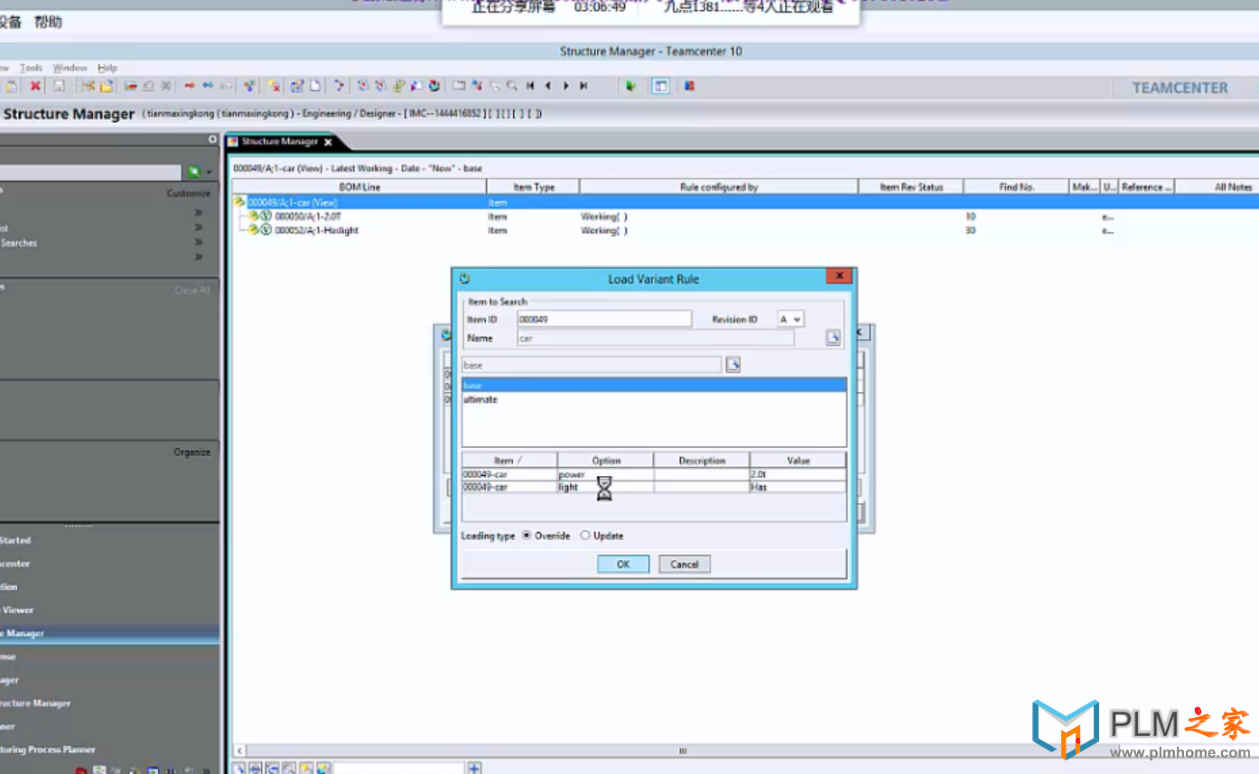The image size is (1259, 774).
Task: Click the grey save disk toolbar icon
Action: (59, 86)
